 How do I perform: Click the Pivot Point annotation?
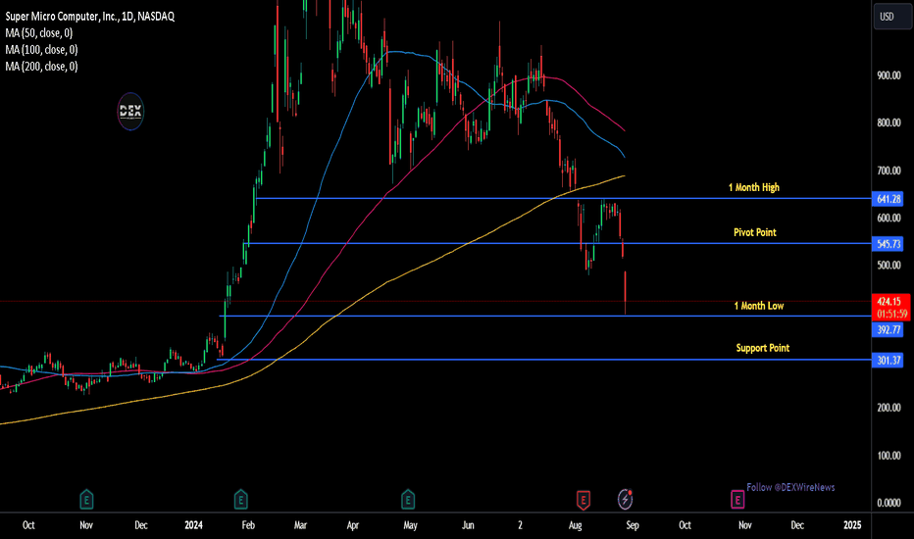pyautogui.click(x=755, y=232)
